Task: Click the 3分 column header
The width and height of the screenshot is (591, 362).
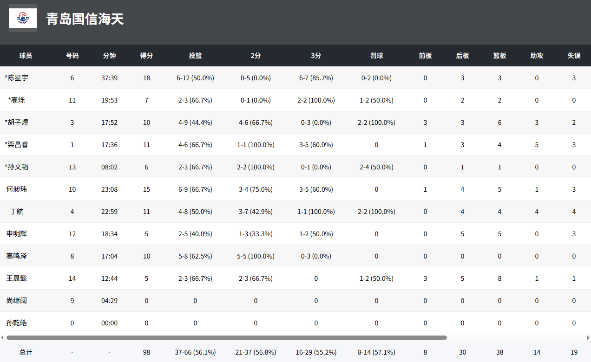Action: pos(316,56)
